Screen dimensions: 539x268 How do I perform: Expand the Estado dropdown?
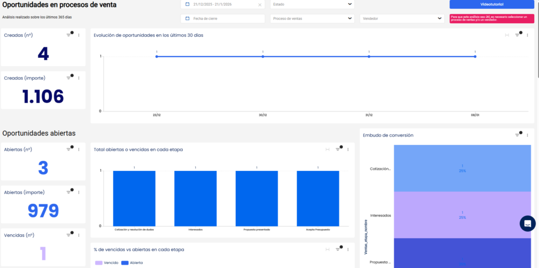pyautogui.click(x=312, y=4)
